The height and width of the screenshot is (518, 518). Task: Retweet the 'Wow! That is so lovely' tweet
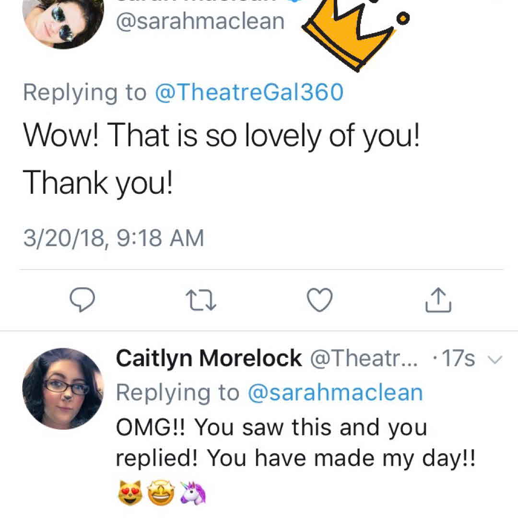[200, 300]
